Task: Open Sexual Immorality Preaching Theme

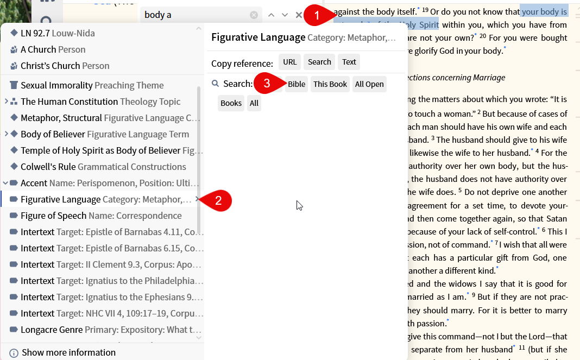Action: [x=102, y=85]
